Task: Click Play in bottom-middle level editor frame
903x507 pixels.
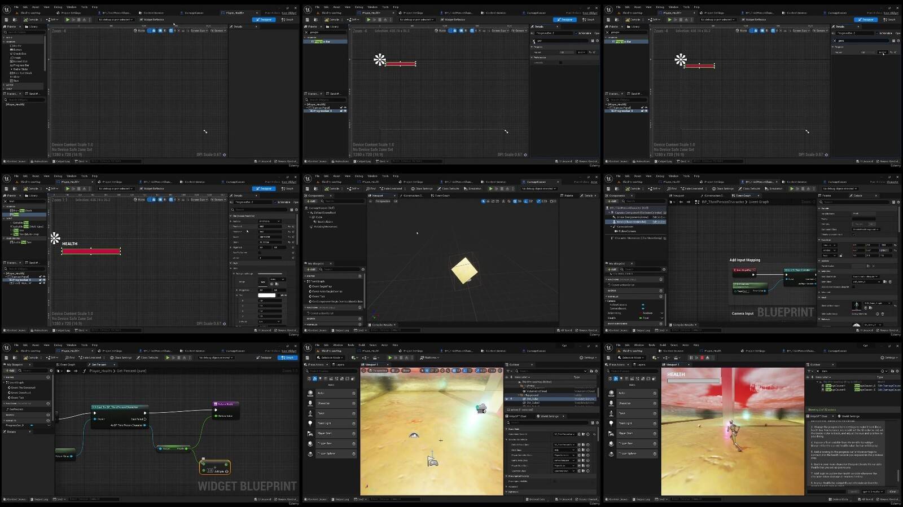Action: click(389, 358)
